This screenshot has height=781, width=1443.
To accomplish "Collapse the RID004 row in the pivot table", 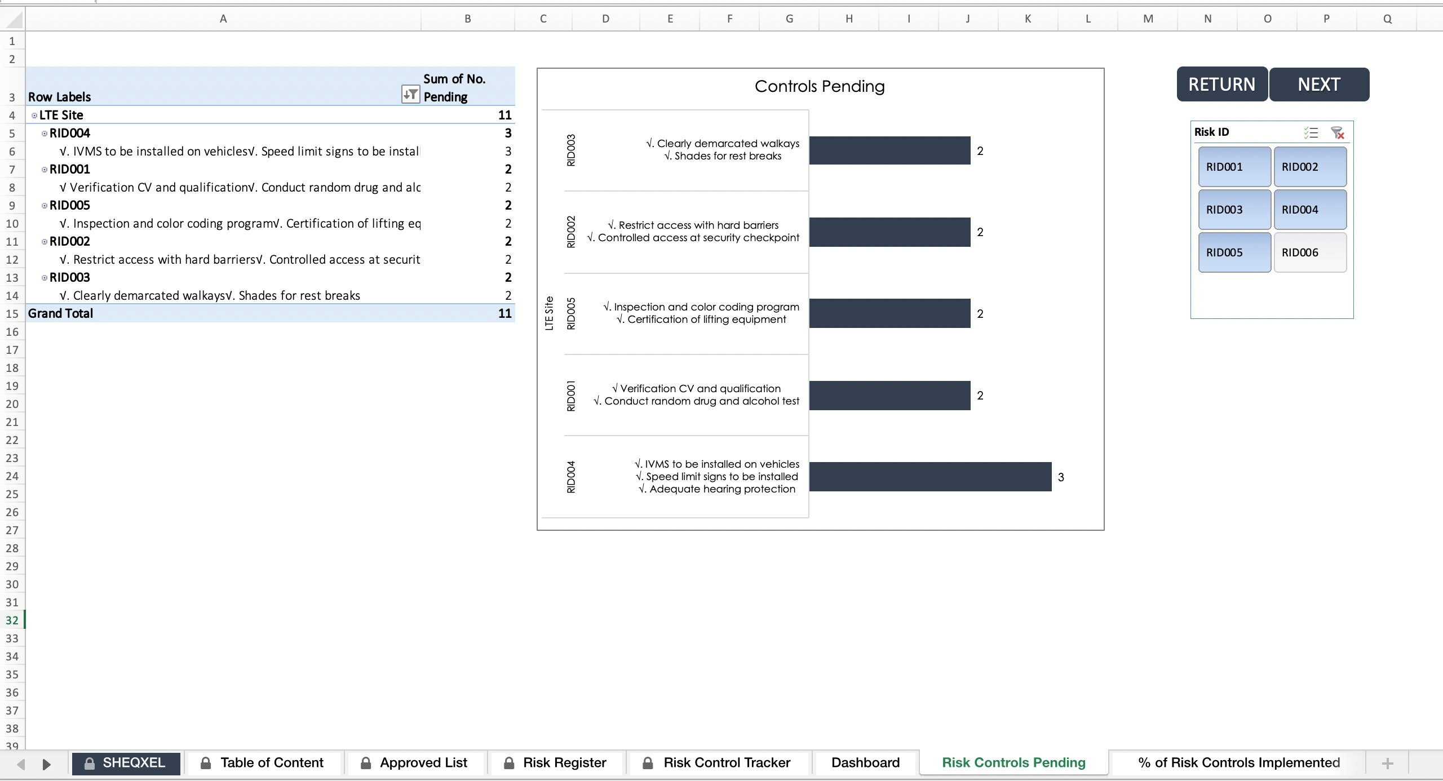I will 45,133.
